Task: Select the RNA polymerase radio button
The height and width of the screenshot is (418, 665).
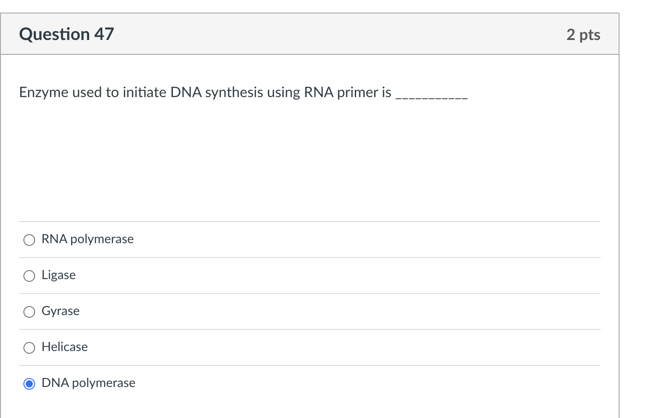Action: click(x=29, y=240)
